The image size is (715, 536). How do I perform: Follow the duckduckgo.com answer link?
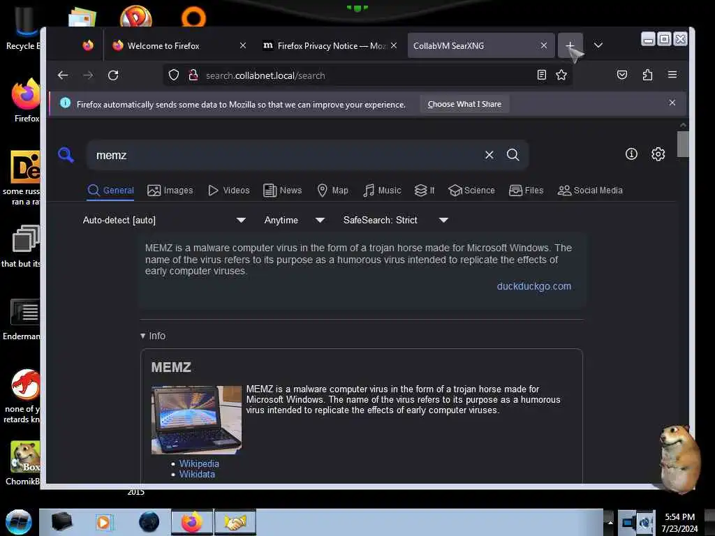point(533,286)
